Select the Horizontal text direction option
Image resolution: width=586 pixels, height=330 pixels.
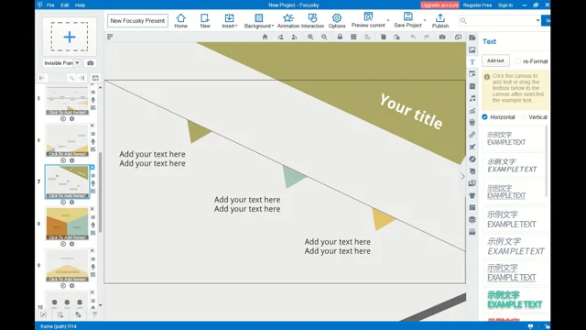click(x=484, y=117)
